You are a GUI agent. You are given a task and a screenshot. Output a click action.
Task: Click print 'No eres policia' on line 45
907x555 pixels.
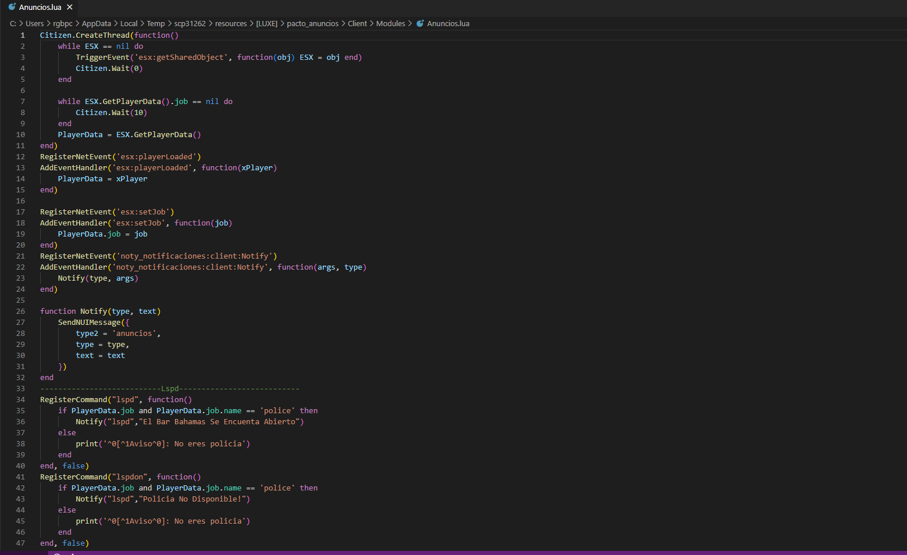click(x=163, y=521)
